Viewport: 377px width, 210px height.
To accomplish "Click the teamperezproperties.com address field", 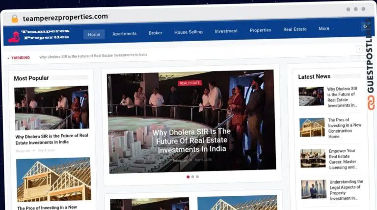I will click(65, 17).
